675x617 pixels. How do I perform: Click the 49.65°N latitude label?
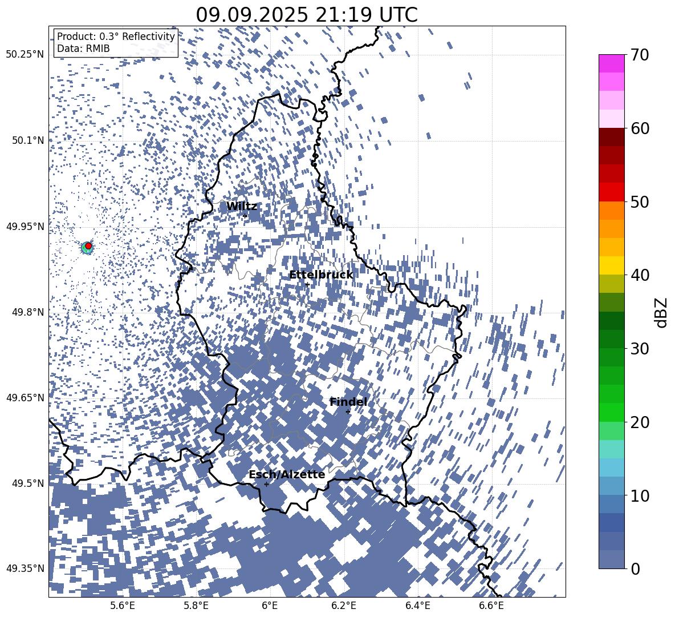coord(26,397)
